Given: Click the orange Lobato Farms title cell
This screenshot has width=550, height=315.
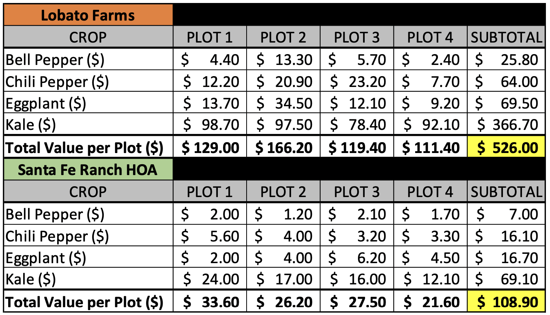Looking at the screenshot, I should click(88, 15).
